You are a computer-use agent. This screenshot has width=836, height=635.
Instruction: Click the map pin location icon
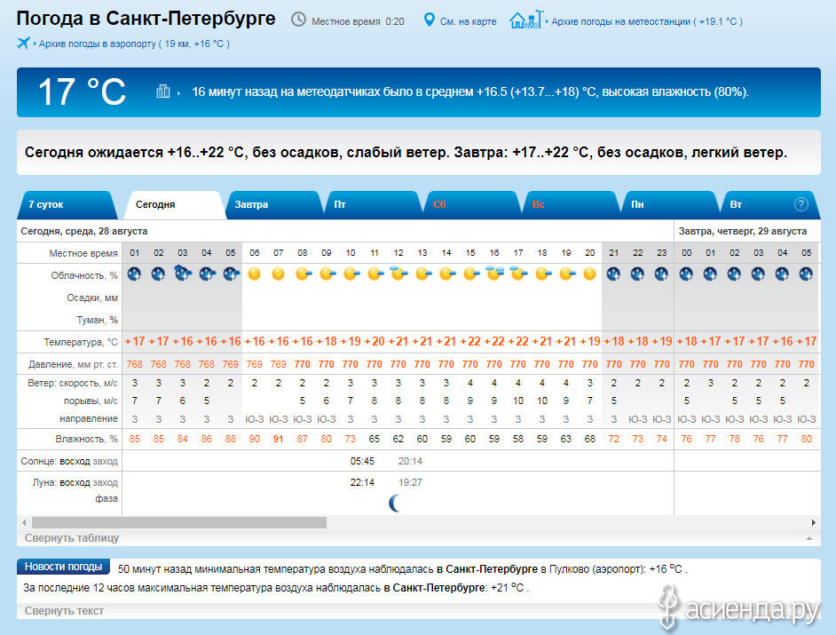[x=429, y=20]
